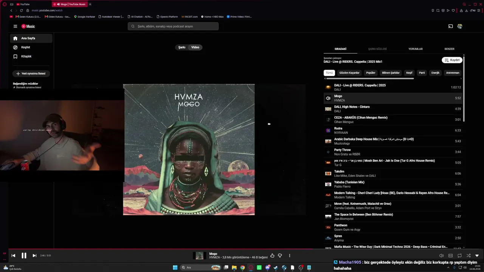Play Pantheon by Goom Gum ve Argy

(393, 227)
